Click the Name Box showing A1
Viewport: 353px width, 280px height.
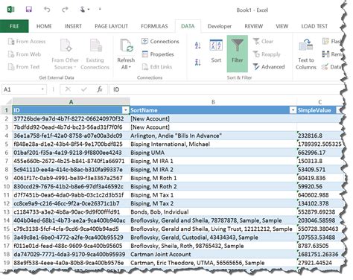(x=21, y=89)
